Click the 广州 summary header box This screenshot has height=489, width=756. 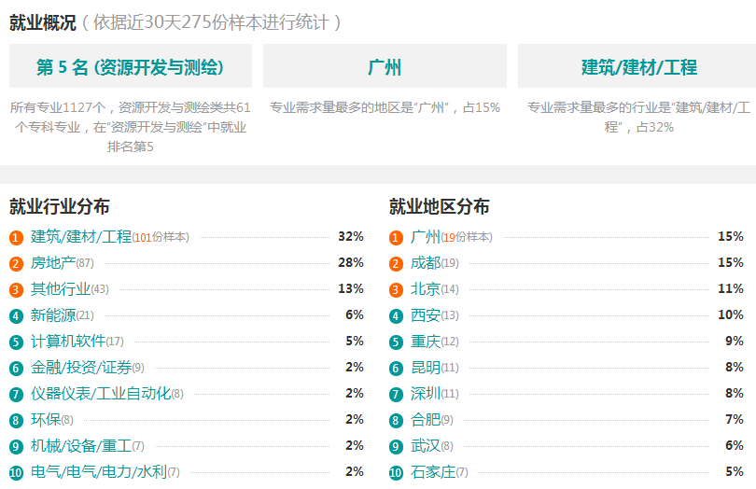pyautogui.click(x=385, y=66)
